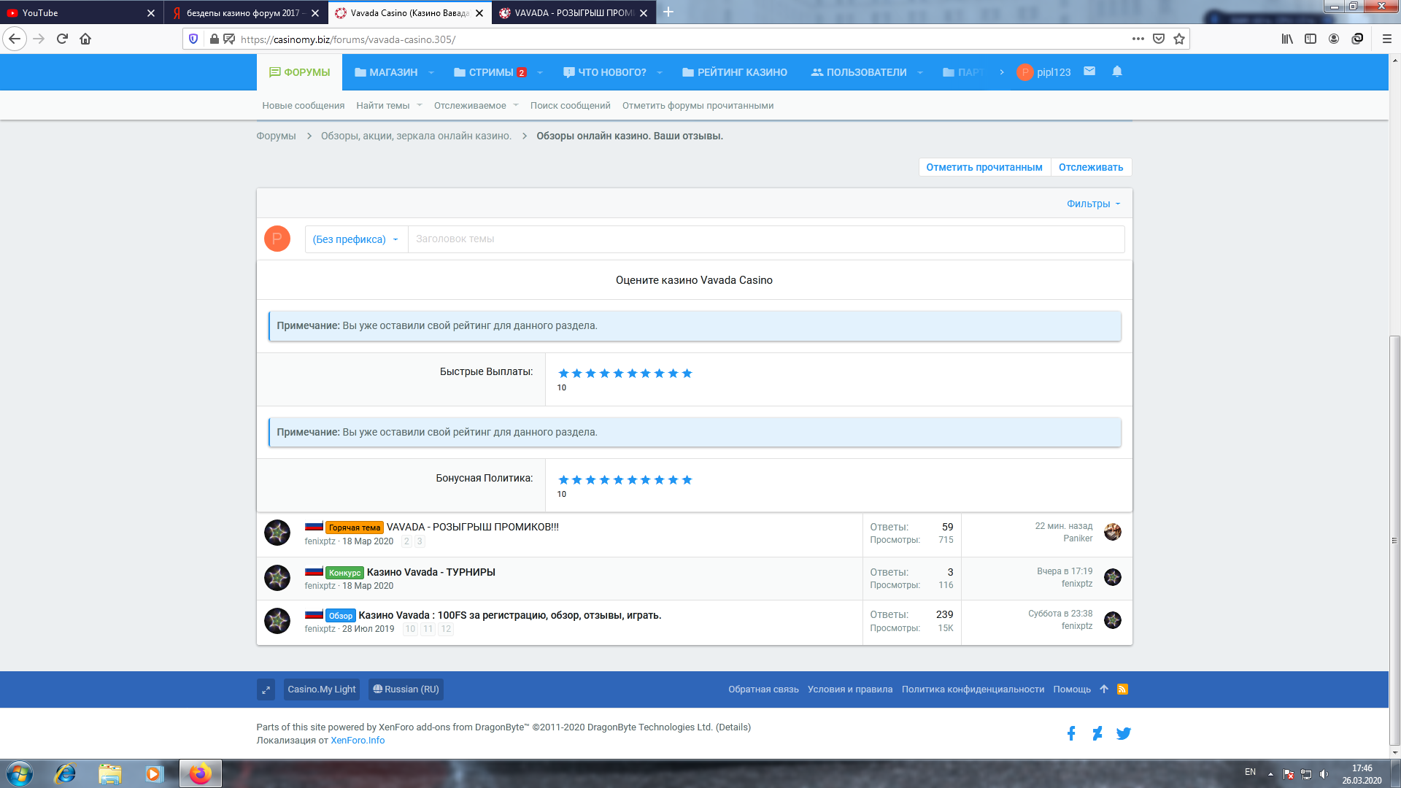
Task: Open the media player on the taskbar
Action: click(154, 773)
